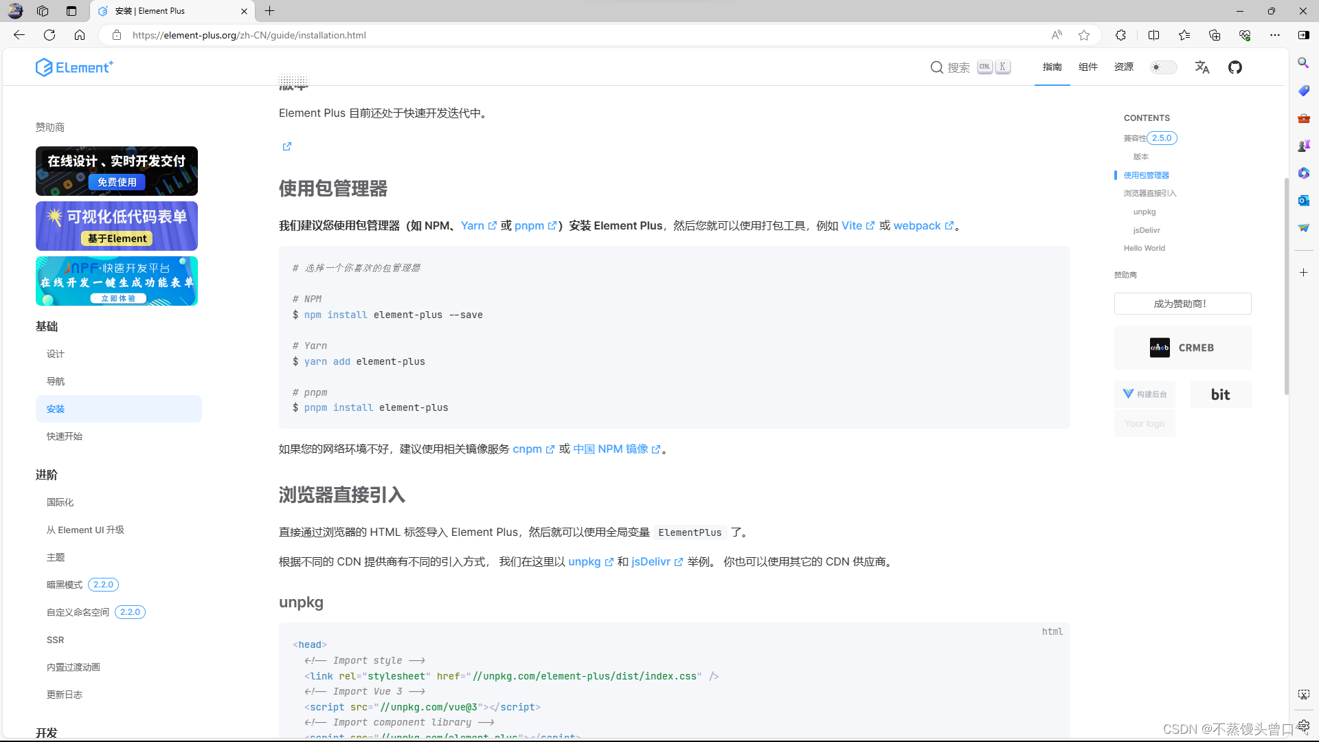
Task: Reload the page
Action: (x=49, y=35)
